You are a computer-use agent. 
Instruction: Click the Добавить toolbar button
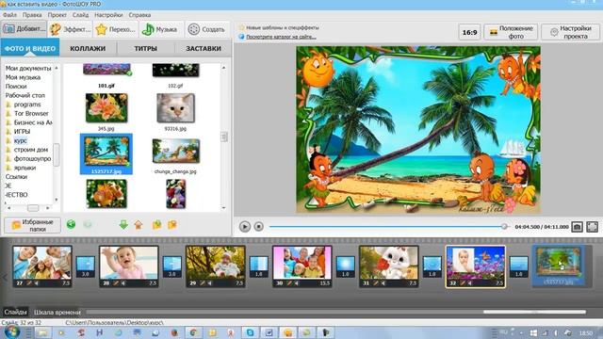[x=24, y=29]
